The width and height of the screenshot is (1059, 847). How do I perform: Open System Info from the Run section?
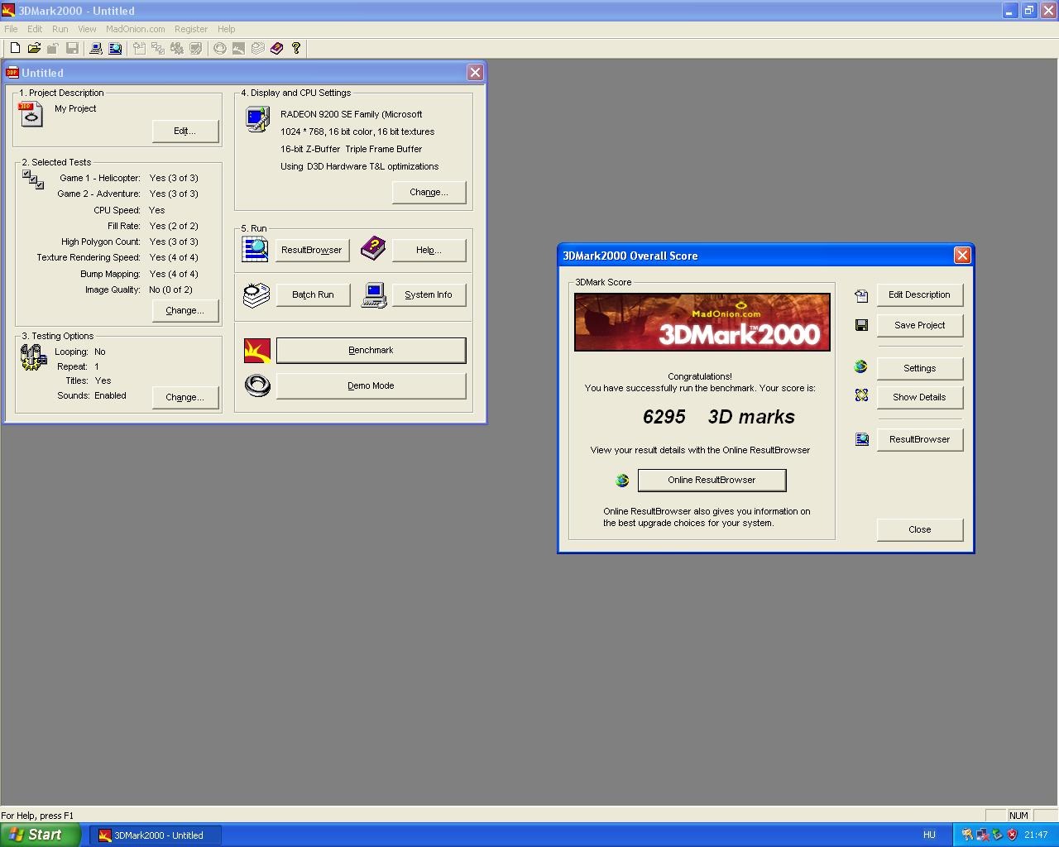point(429,294)
